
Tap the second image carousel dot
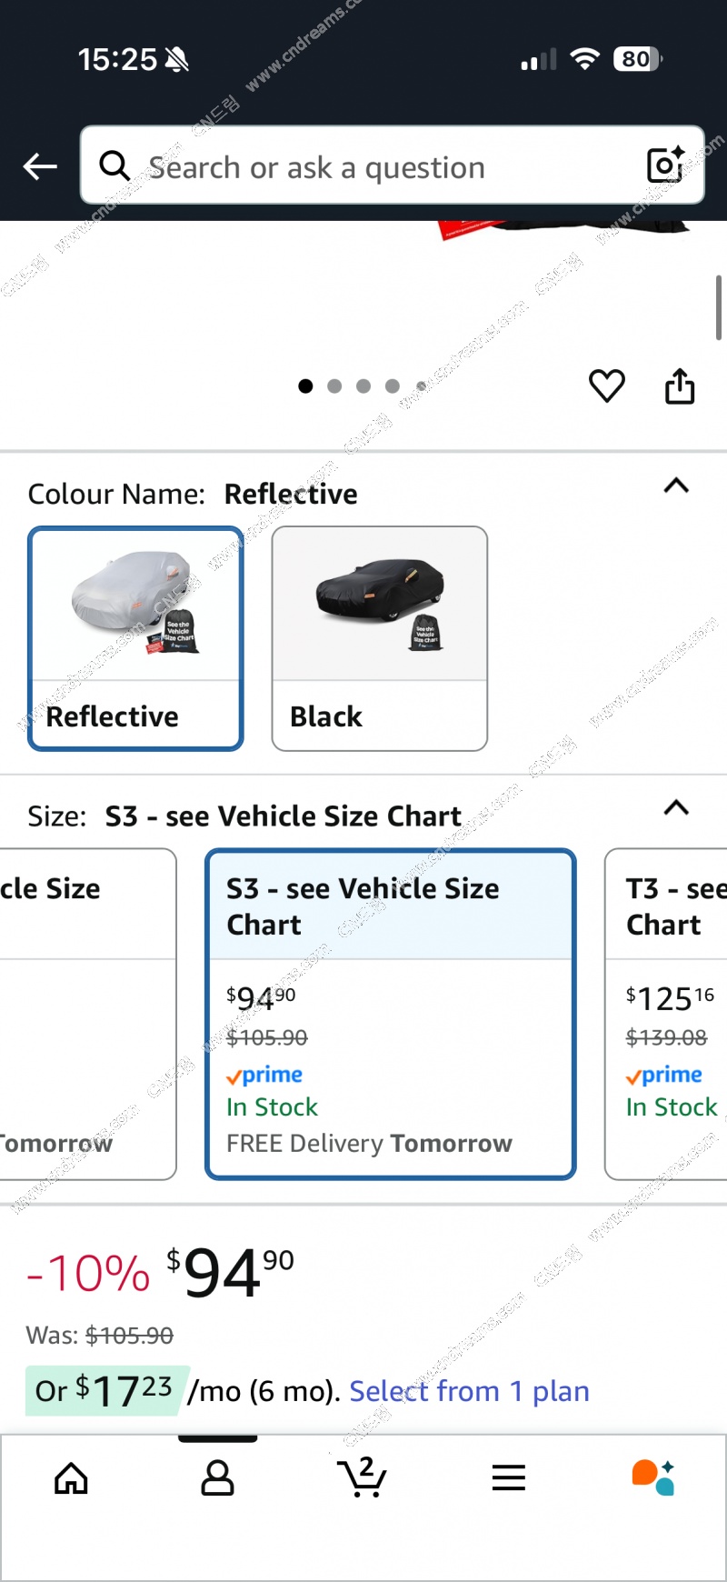pyautogui.click(x=334, y=386)
